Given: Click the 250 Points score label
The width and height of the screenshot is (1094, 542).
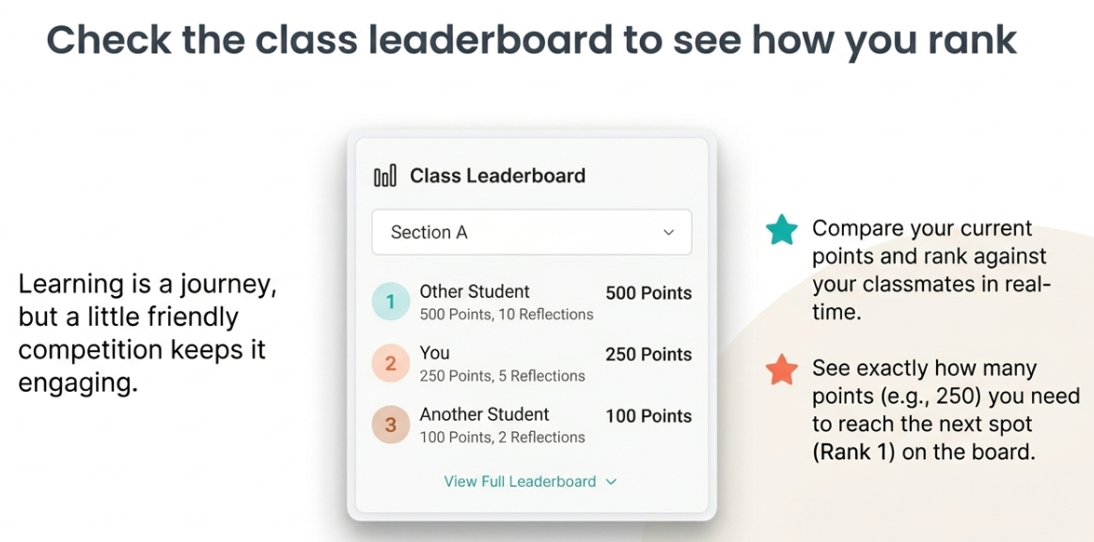Looking at the screenshot, I should pos(649,355).
